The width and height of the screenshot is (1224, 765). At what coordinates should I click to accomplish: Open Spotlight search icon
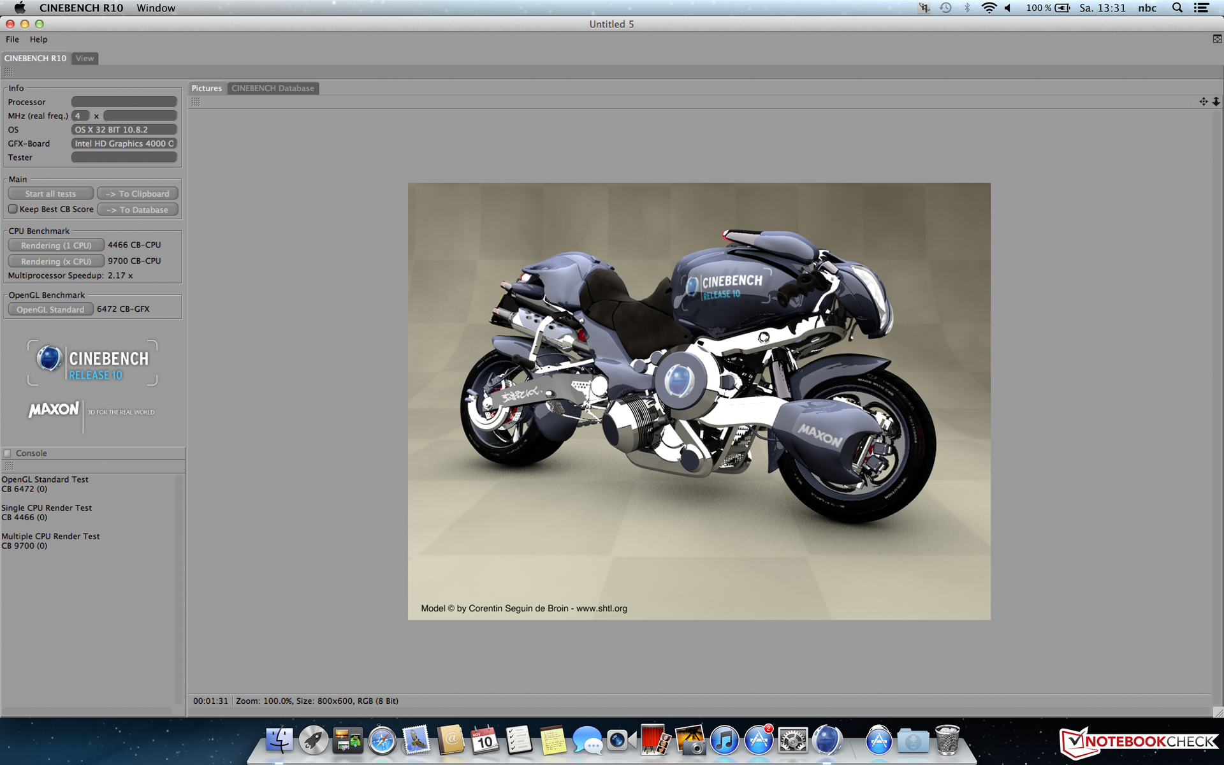1177,8
